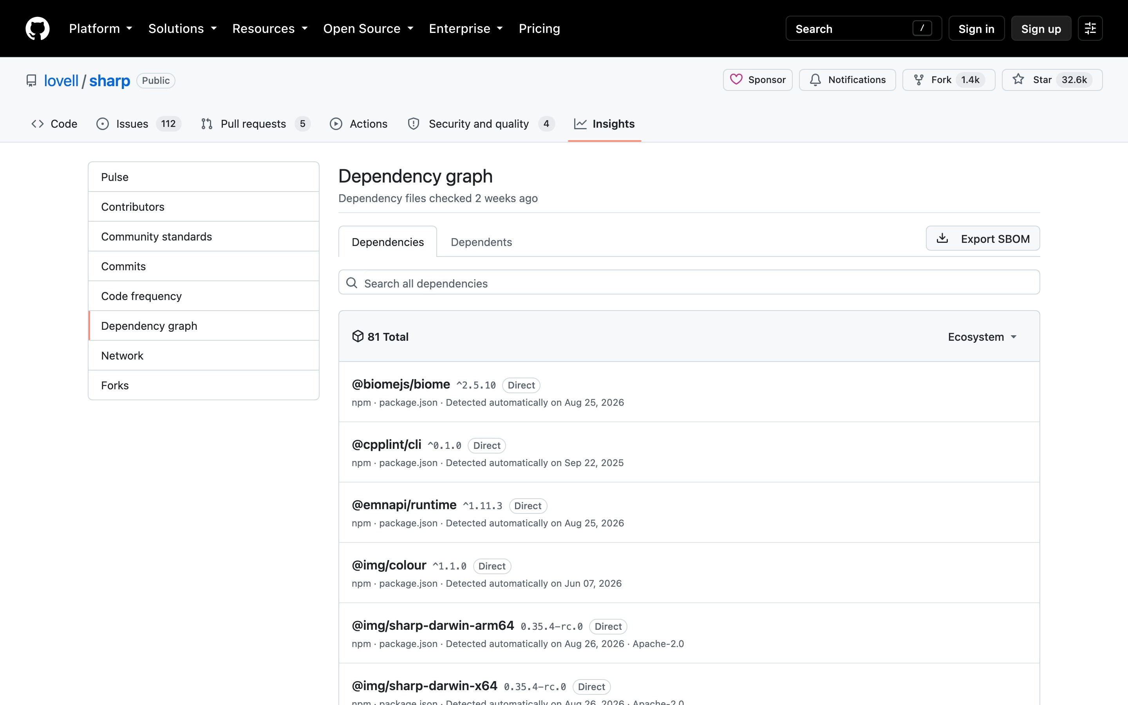Open Network in the insights sidebar
Image resolution: width=1128 pixels, height=705 pixels.
[204, 356]
